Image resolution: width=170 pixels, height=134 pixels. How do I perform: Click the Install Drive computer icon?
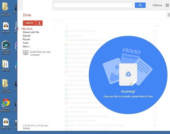(x=25, y=53)
